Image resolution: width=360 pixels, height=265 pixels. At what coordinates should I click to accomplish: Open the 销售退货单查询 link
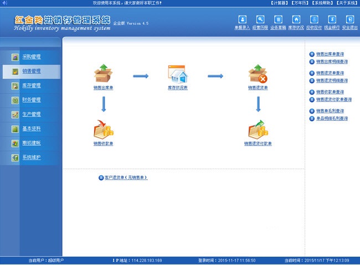click(330, 73)
